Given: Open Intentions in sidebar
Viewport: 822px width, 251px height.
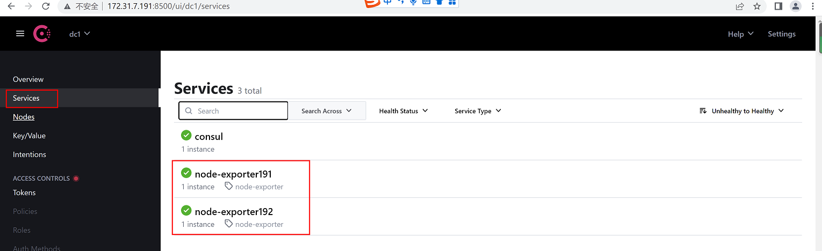Looking at the screenshot, I should (30, 154).
